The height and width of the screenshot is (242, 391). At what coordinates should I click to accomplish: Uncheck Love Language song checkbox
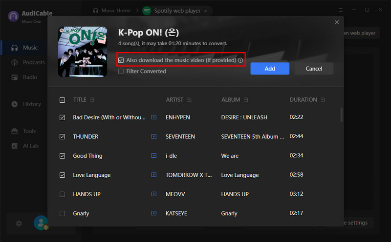pos(63,175)
